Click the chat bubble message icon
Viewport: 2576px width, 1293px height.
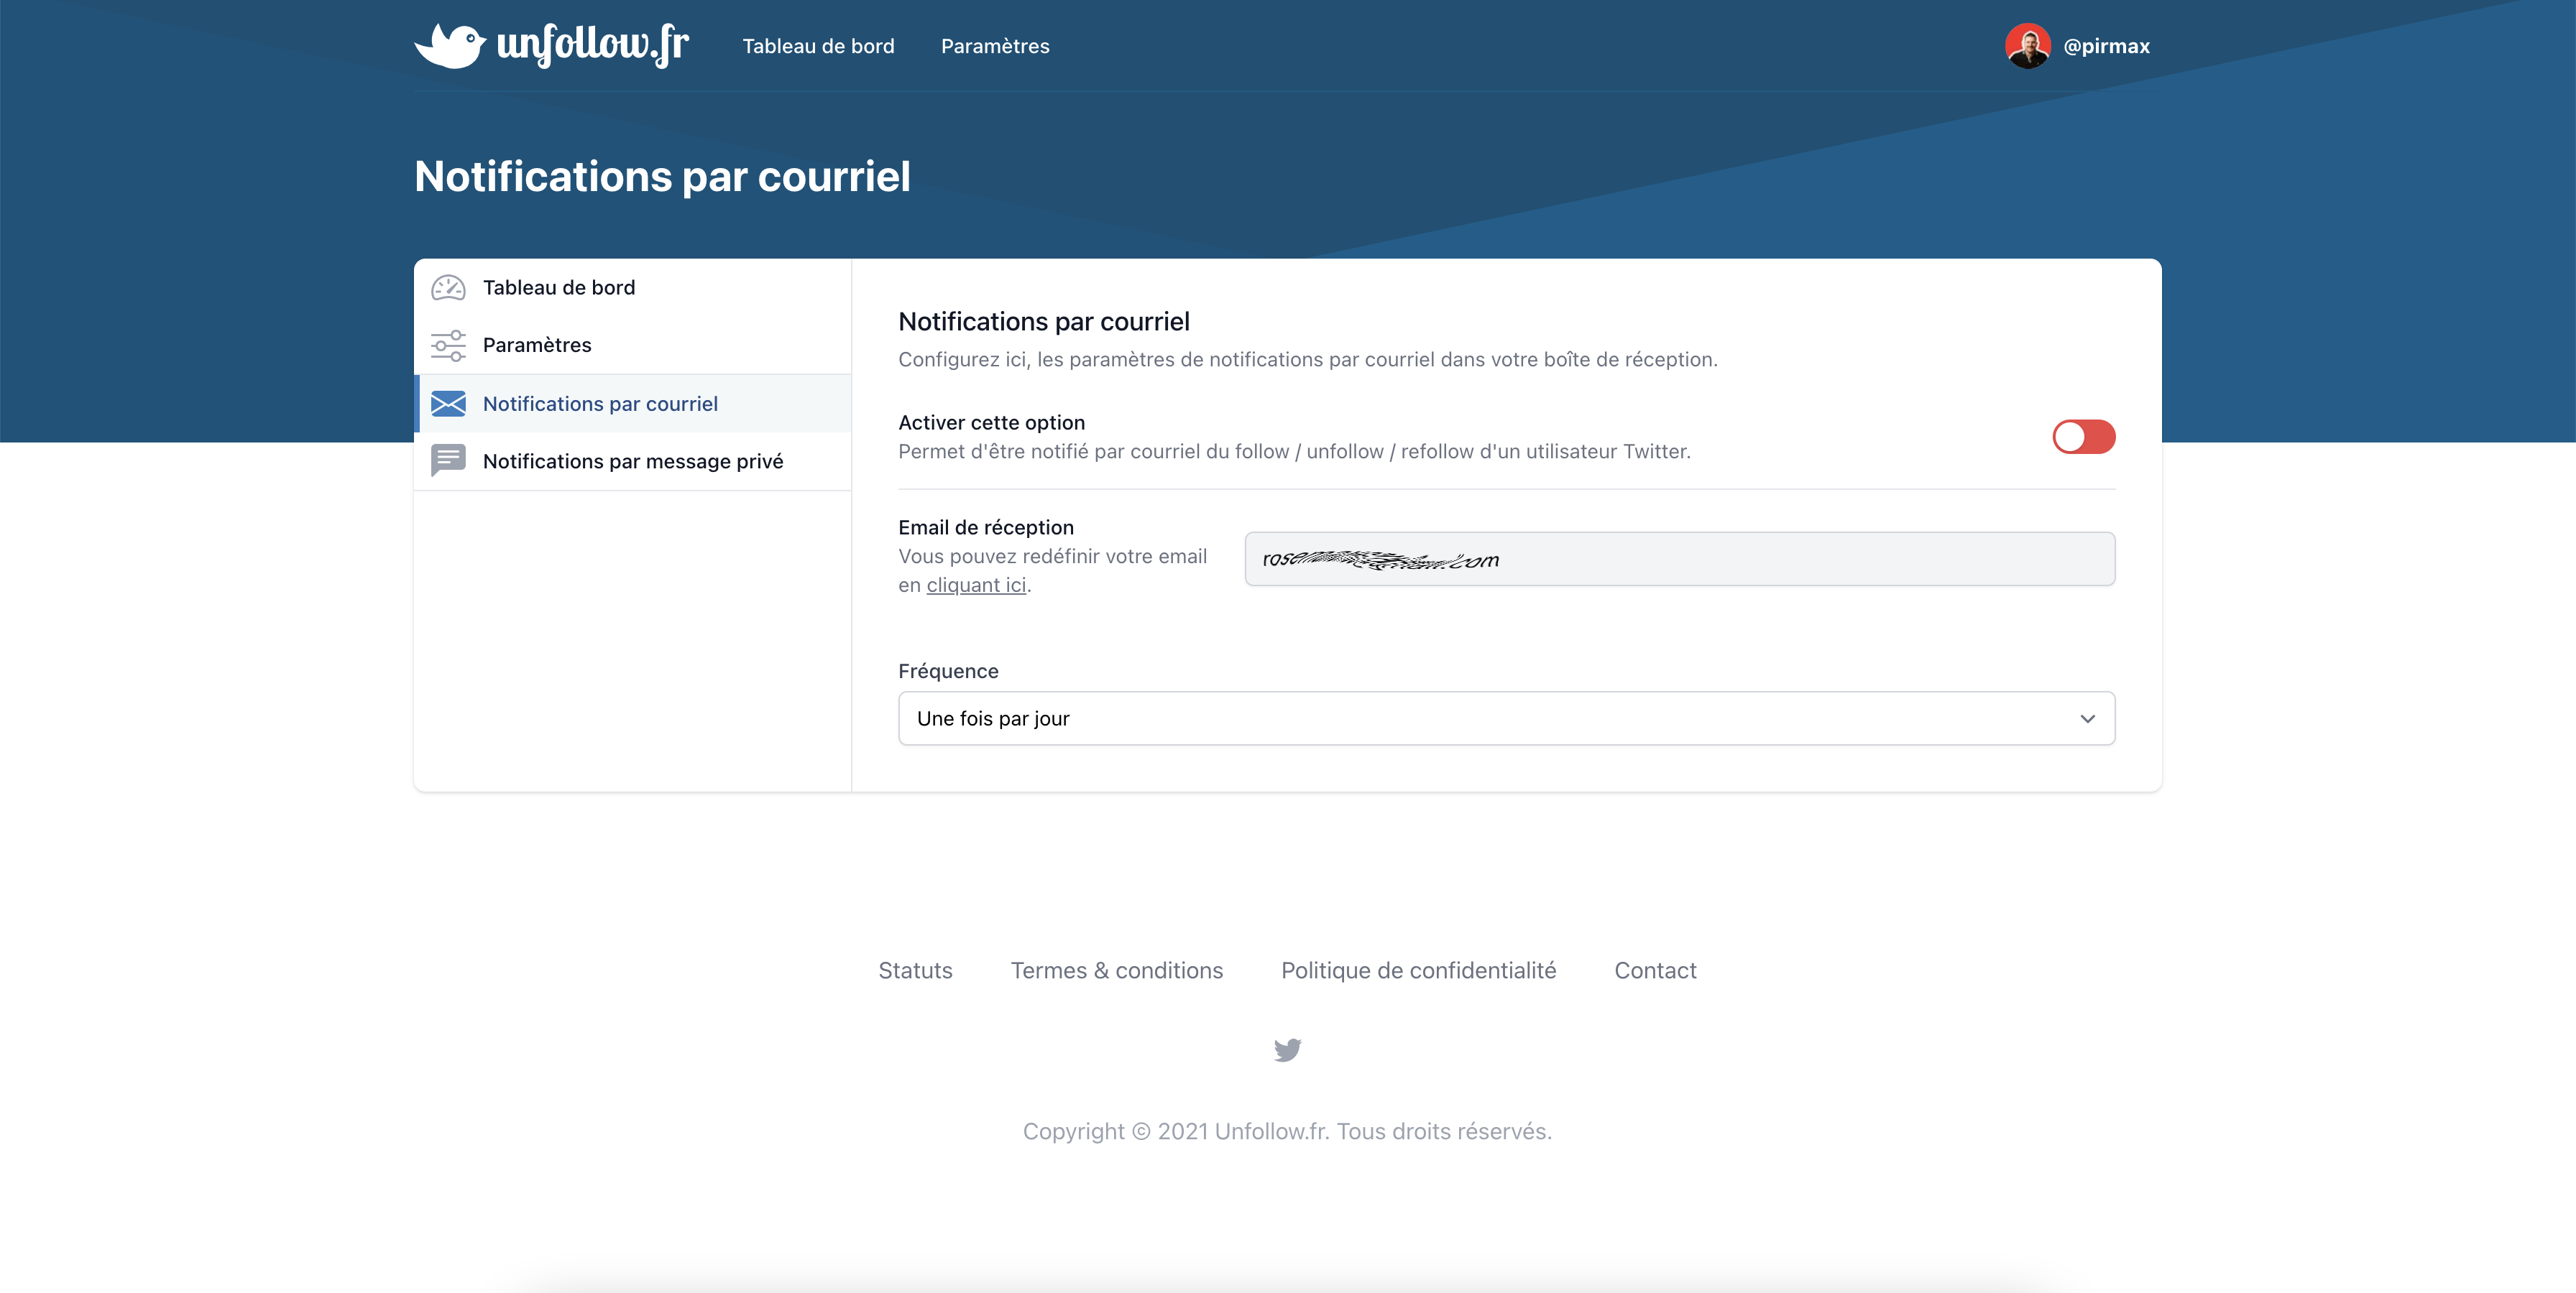pyautogui.click(x=448, y=460)
